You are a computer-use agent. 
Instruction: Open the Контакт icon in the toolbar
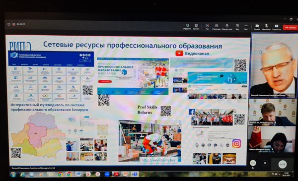pos(196,27)
